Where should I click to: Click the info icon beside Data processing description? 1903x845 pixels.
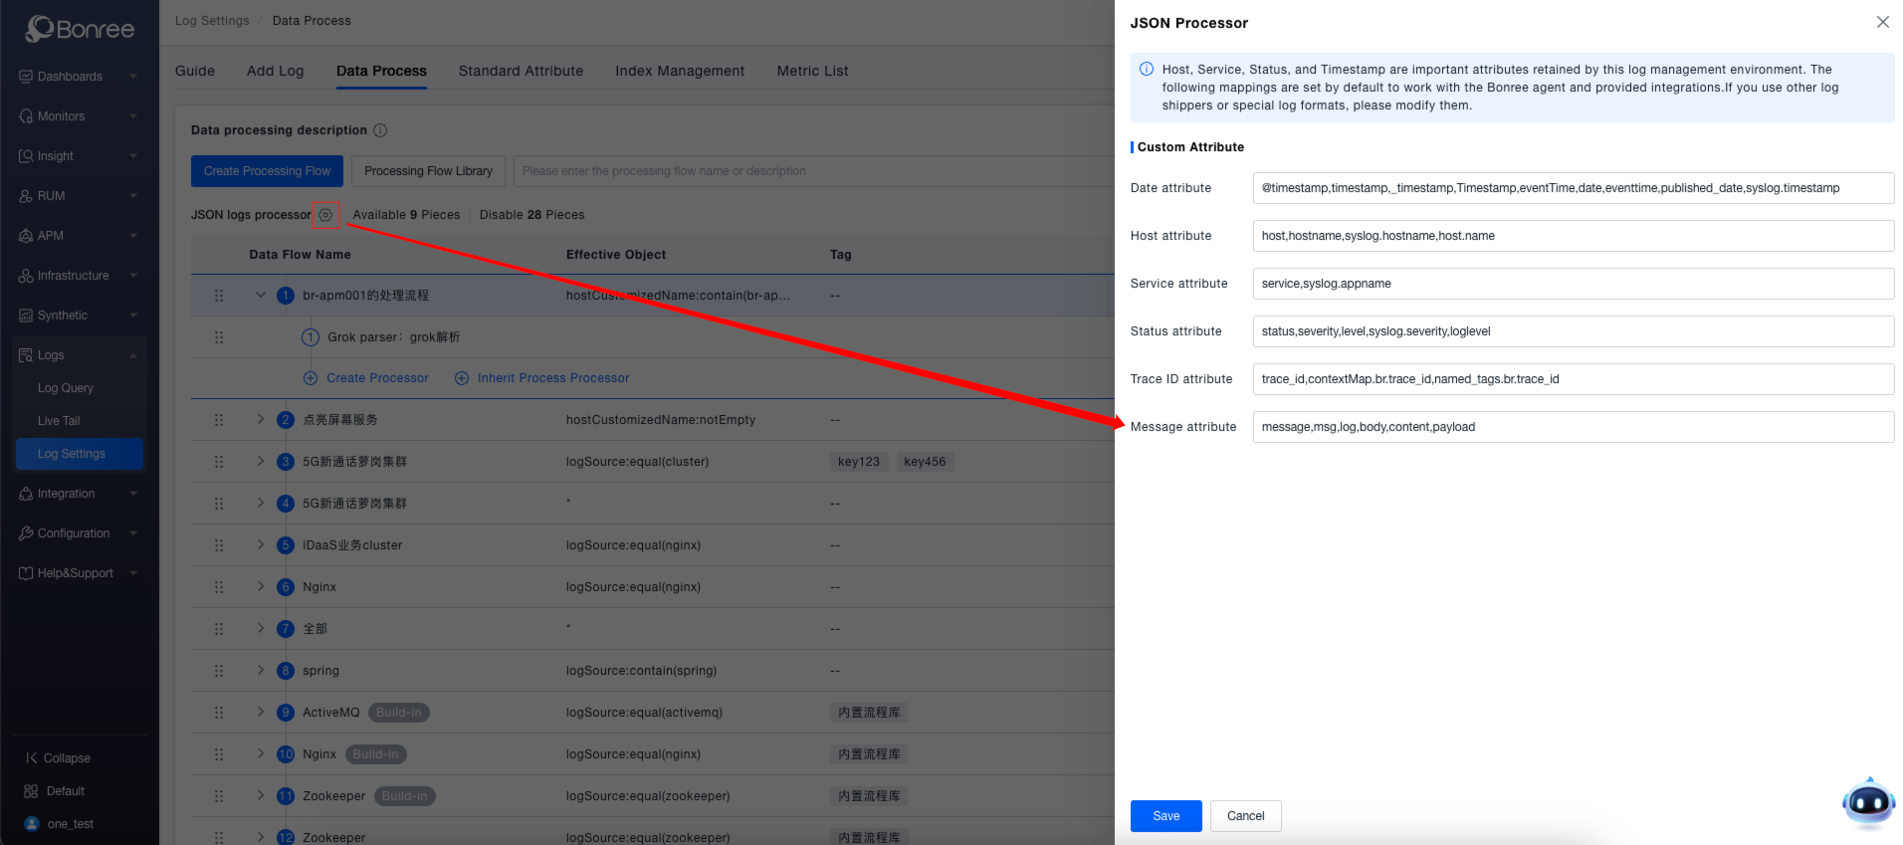coord(380,130)
